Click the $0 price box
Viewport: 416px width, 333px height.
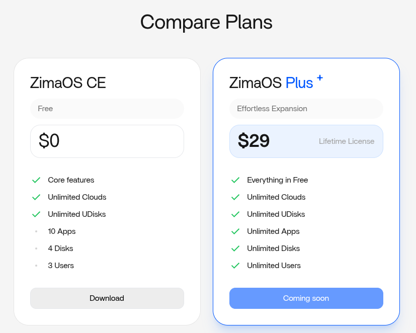(x=107, y=141)
